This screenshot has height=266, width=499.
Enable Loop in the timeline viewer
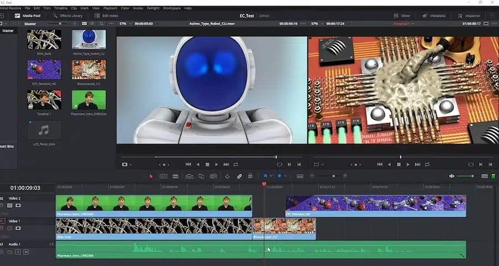click(427, 165)
